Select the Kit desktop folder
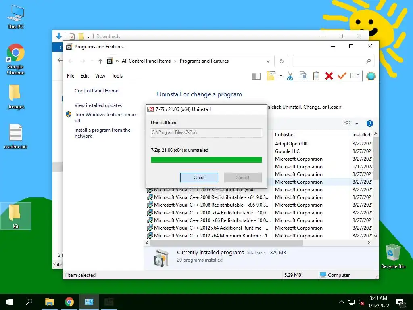The image size is (413, 310). click(16, 216)
